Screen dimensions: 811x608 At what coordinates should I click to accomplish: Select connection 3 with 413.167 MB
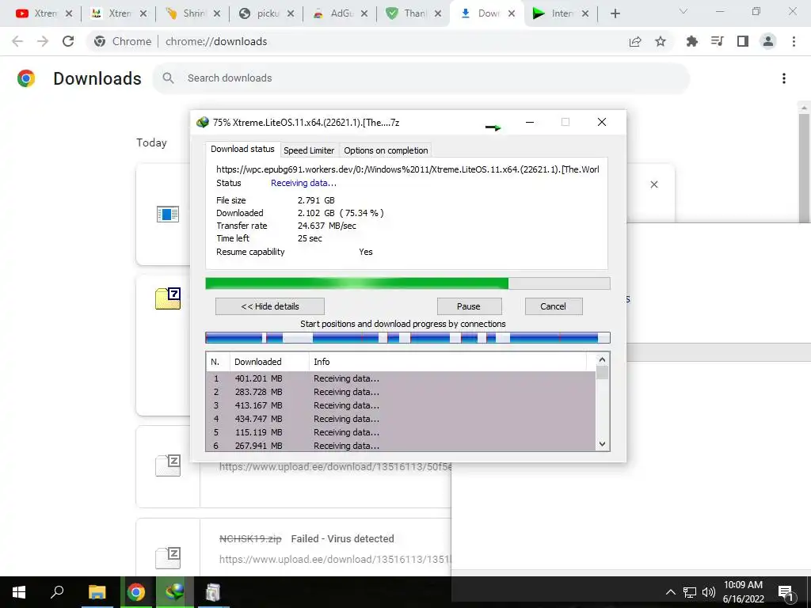click(x=401, y=405)
